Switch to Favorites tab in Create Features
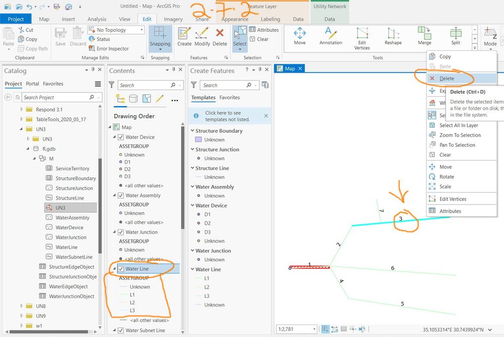 point(230,98)
